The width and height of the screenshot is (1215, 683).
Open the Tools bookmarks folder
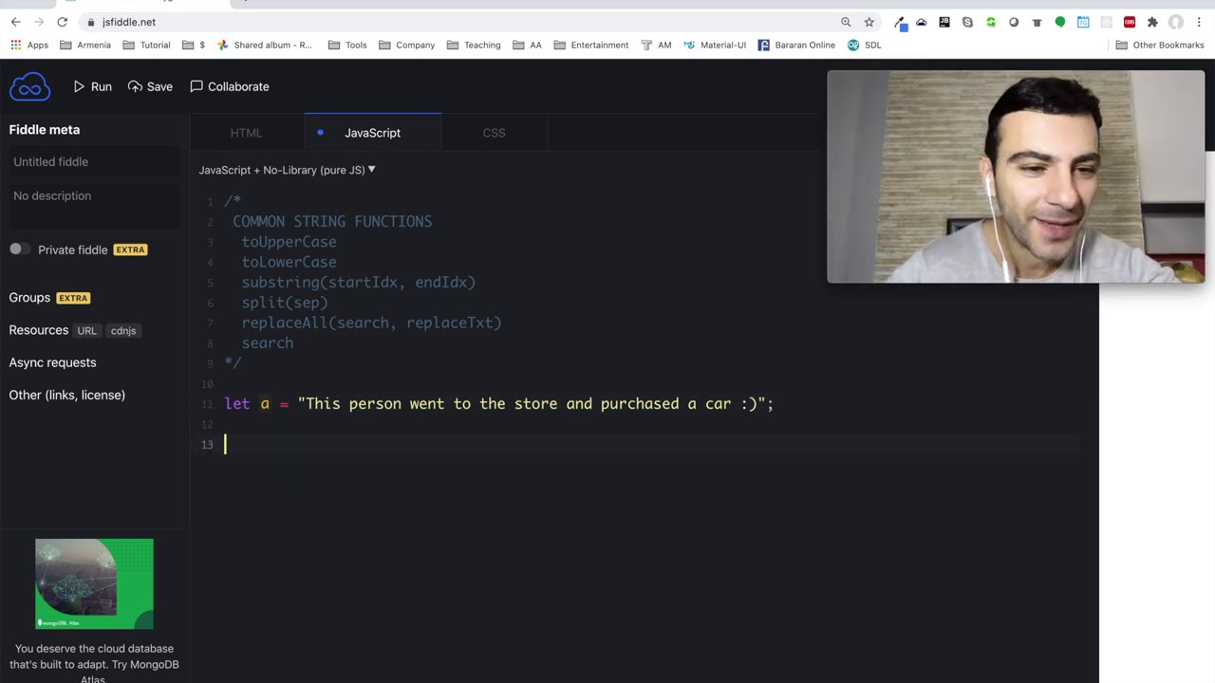click(x=347, y=45)
